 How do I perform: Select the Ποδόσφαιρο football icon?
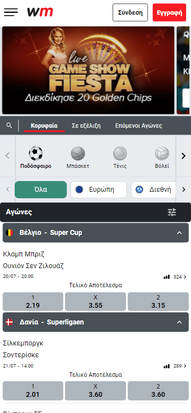(x=36, y=154)
